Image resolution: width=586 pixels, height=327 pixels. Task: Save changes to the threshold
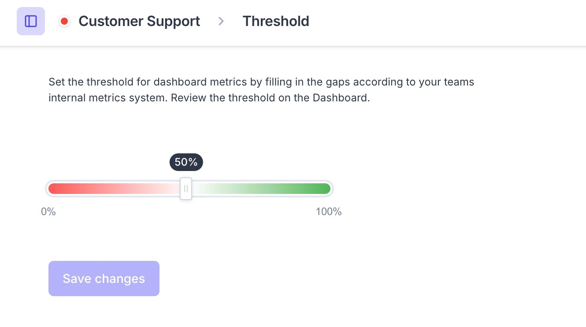pos(104,279)
